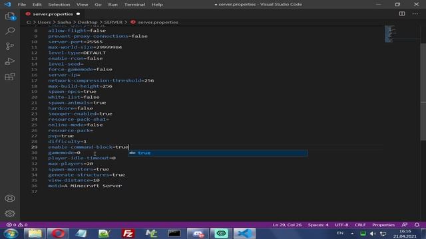Image resolution: width=426 pixels, height=239 pixels.
Task: Click Properties language mode selector
Action: 383,224
